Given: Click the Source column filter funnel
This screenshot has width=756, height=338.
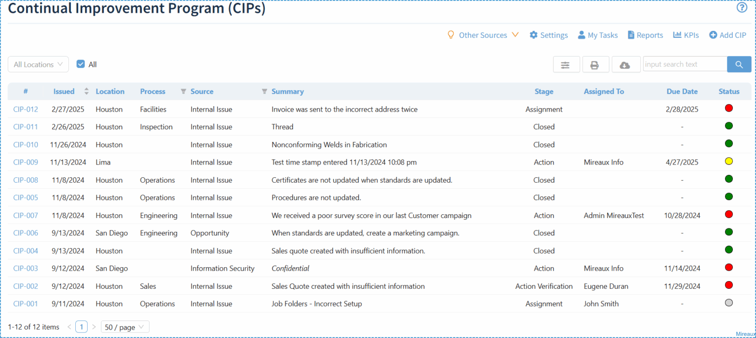Looking at the screenshot, I should pyautogui.click(x=264, y=91).
